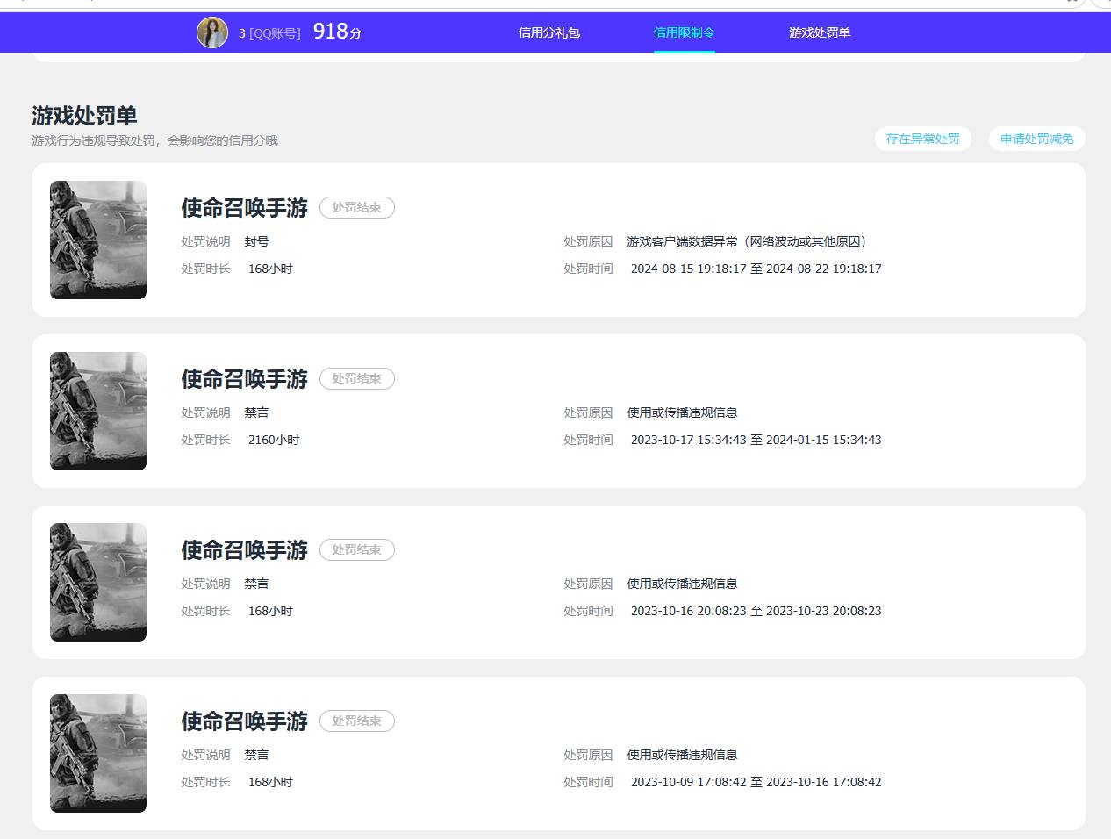Image resolution: width=1111 pixels, height=839 pixels.
Task: Open game thumbnail of the 2160小时 penalty
Action: [x=98, y=411]
